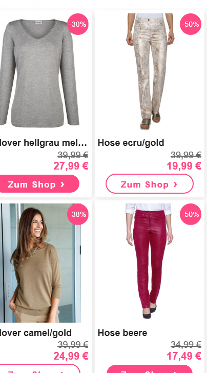This screenshot has width=207, height=373.
Task: Click the outlined Zum Shop button for Hose ecru/gold
Action: (150, 184)
